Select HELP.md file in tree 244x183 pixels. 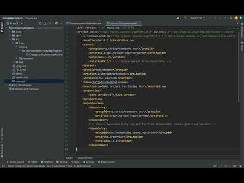19,70
